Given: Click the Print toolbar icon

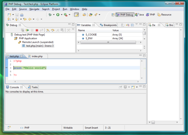Looking at the screenshot, I should (x=22, y=15).
